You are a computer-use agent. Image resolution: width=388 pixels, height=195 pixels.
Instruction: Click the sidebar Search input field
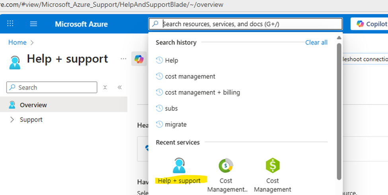[52, 87]
